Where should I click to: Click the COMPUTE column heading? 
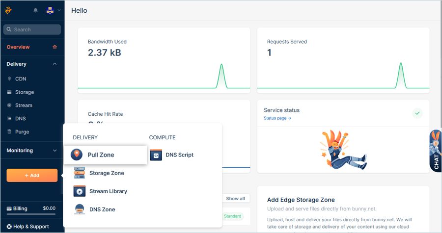163,138
